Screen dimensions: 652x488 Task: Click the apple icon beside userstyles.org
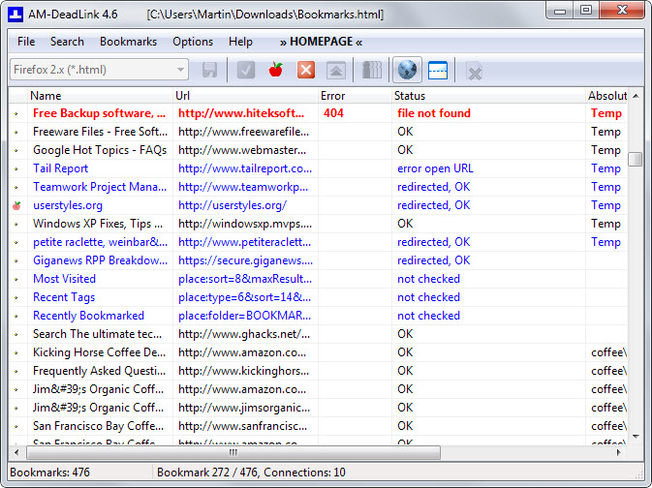(16, 205)
